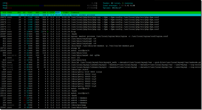The width and height of the screenshot is (202, 110).
Task: Select php-cgi process row with PID 26476
Action: pos(100,22)
